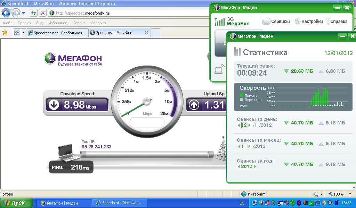Viewport: 356px width, 208px height.
Task: Open the Сервис menu
Action: coord(79,23)
